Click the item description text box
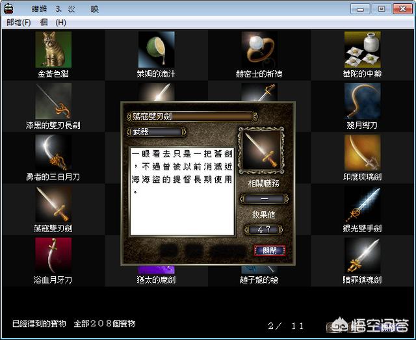 coord(182,191)
